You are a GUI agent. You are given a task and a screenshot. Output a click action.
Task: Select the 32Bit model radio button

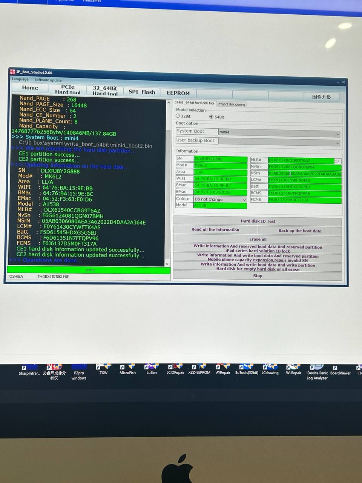(178, 116)
